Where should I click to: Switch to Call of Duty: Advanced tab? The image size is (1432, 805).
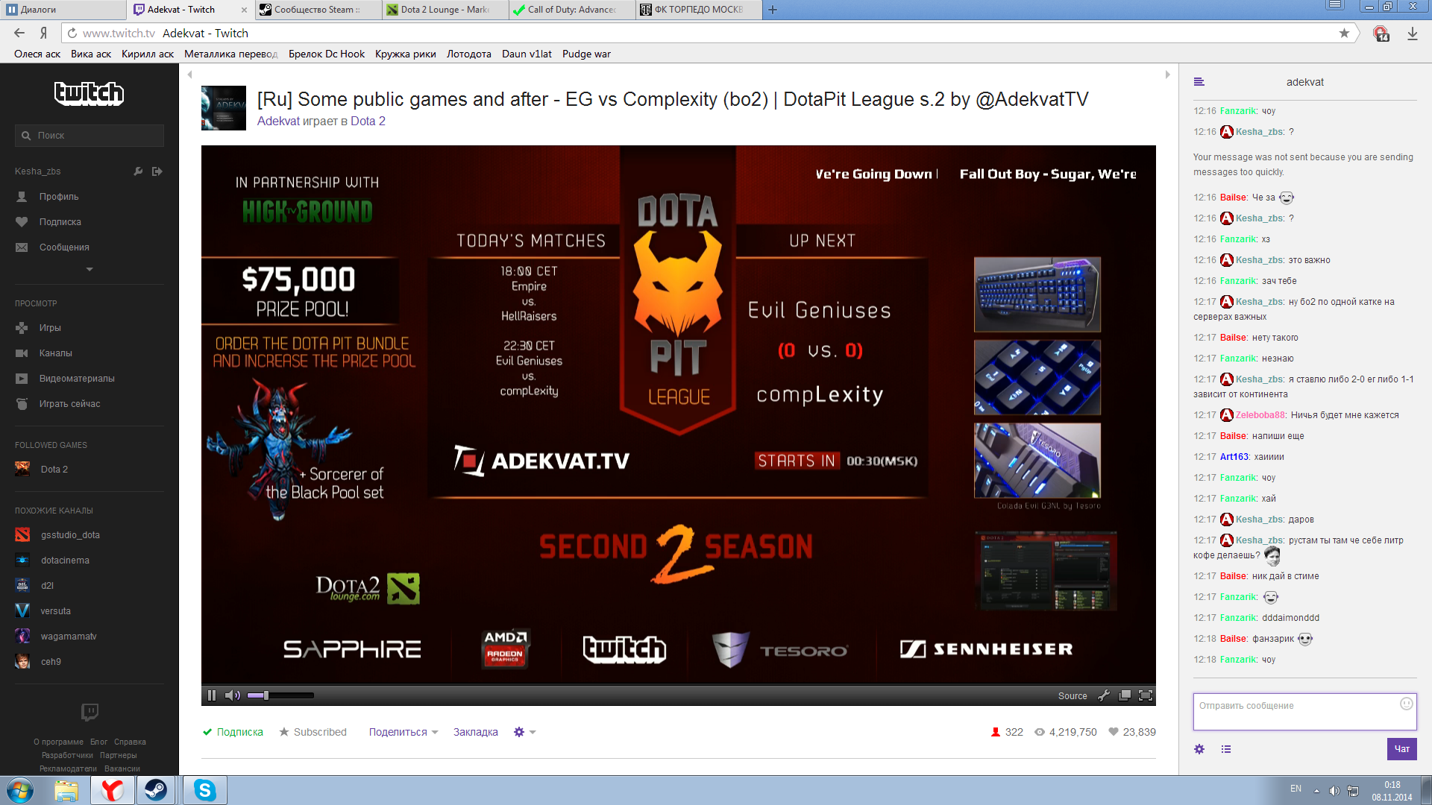pyautogui.click(x=571, y=10)
